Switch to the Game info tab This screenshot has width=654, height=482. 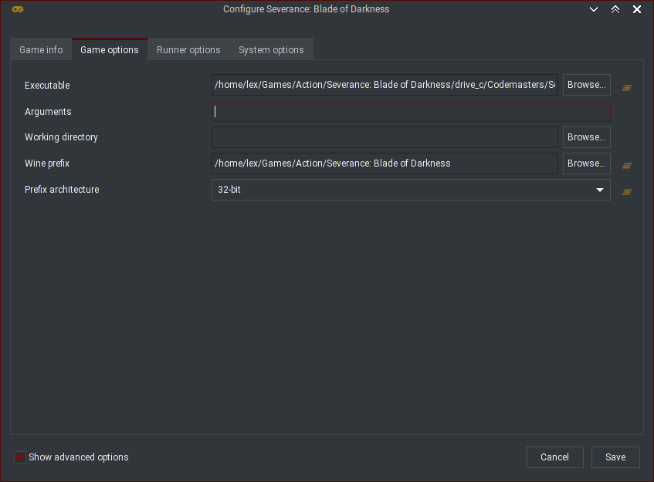click(x=41, y=49)
